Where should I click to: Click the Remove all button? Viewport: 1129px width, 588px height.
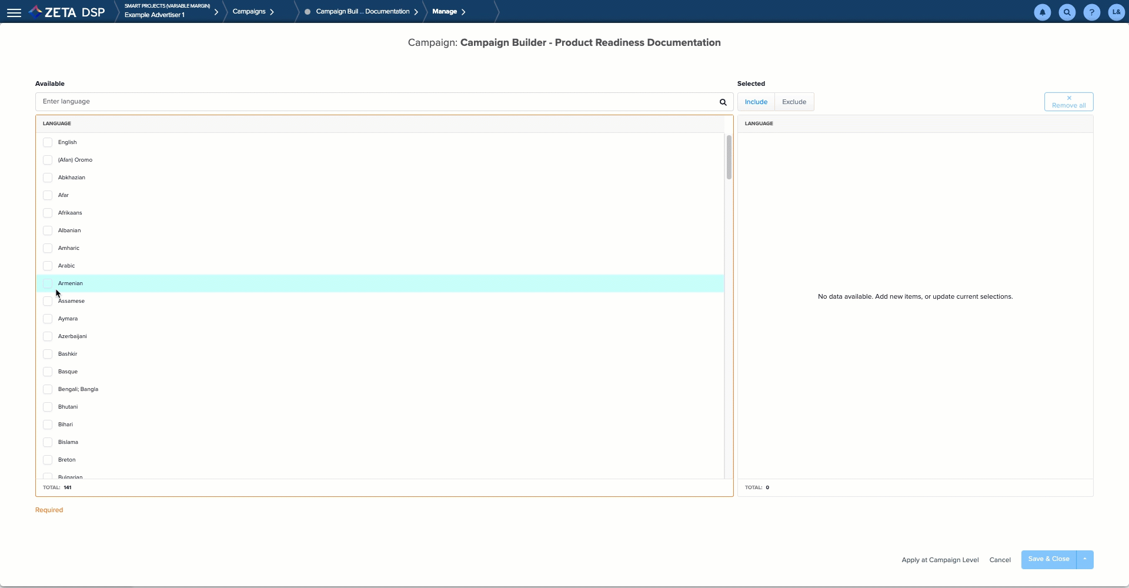(x=1068, y=102)
